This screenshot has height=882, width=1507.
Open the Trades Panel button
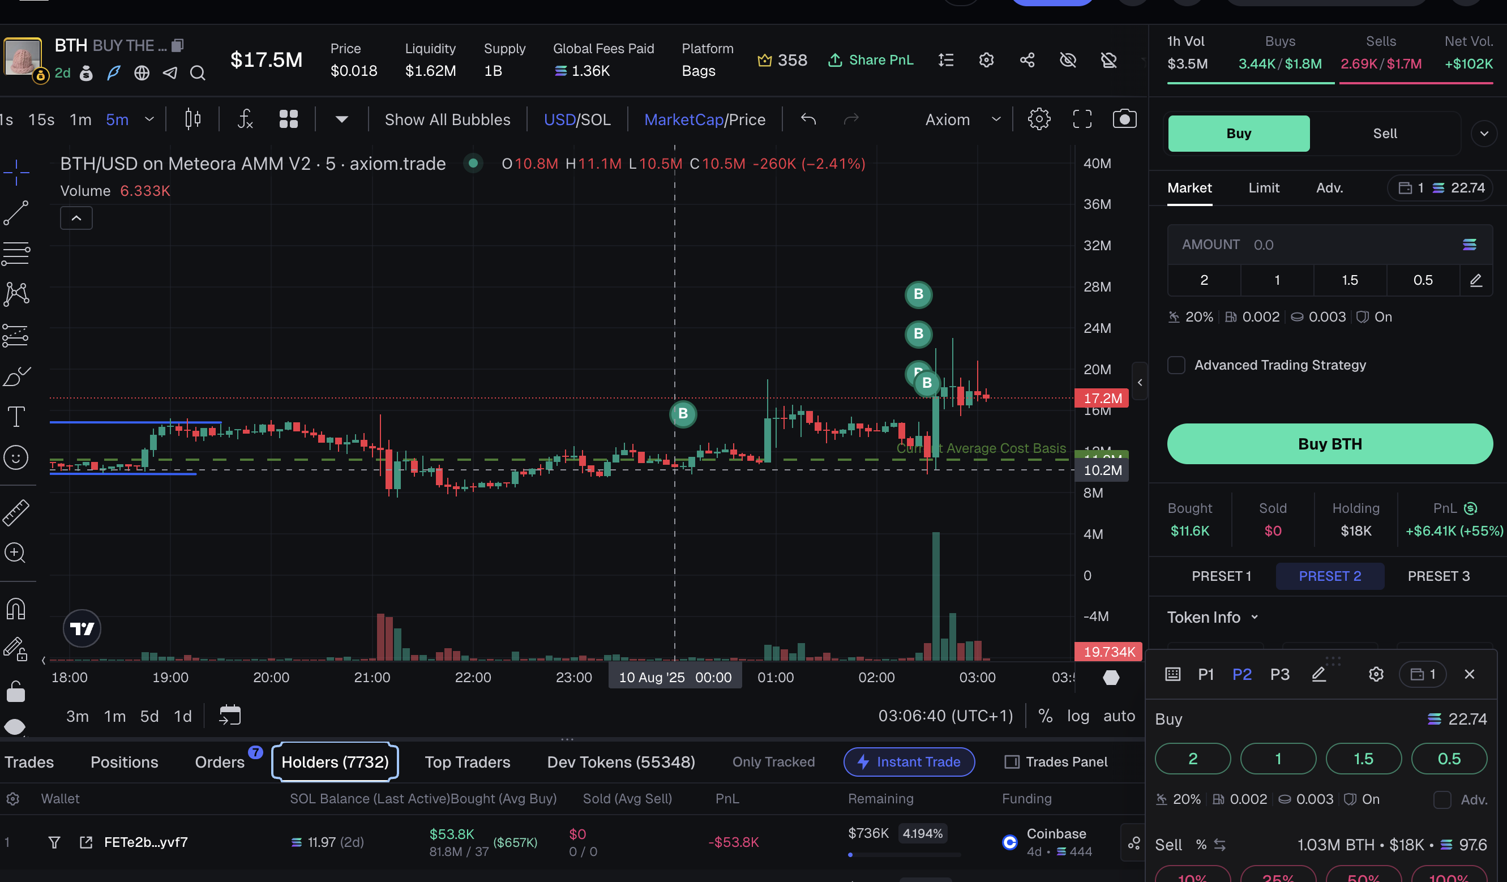coord(1057,763)
